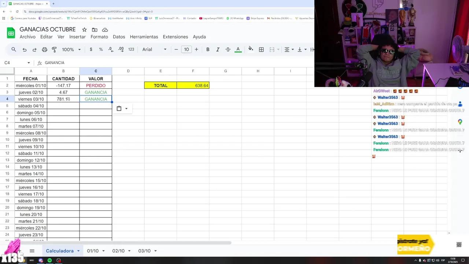Select the yellow TOTAL cell
The image size is (469, 264).
tap(160, 85)
